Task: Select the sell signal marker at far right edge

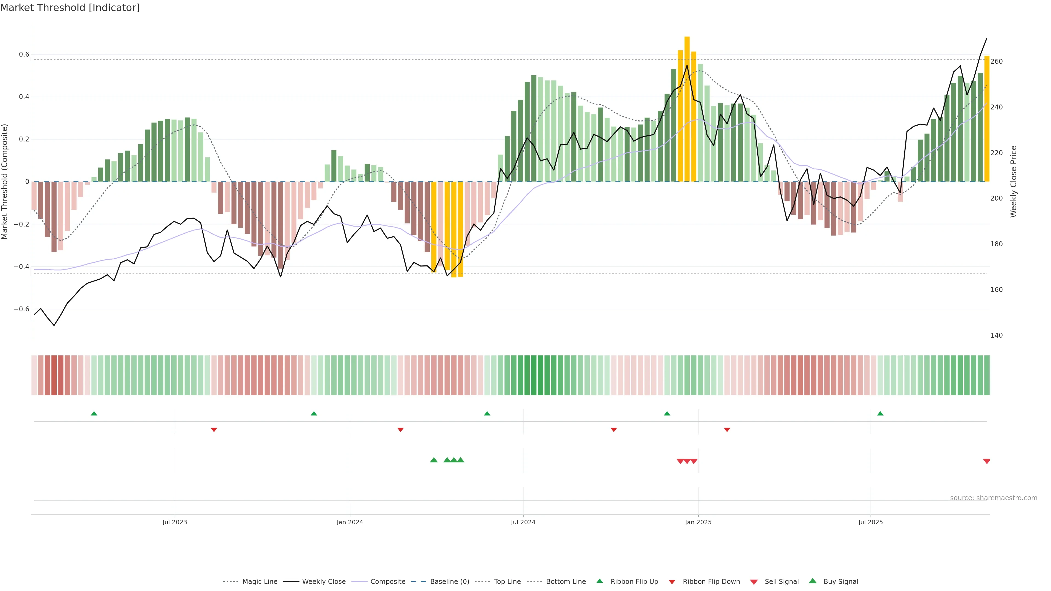Action: (x=986, y=461)
